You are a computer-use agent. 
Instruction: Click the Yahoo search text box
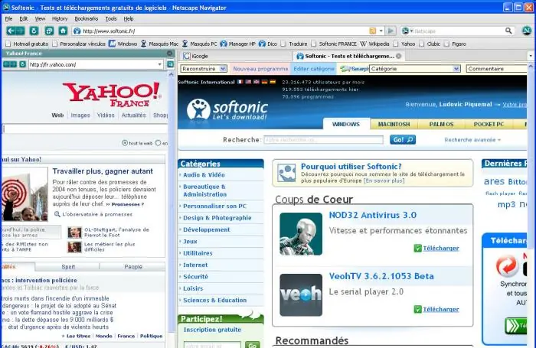point(84,128)
